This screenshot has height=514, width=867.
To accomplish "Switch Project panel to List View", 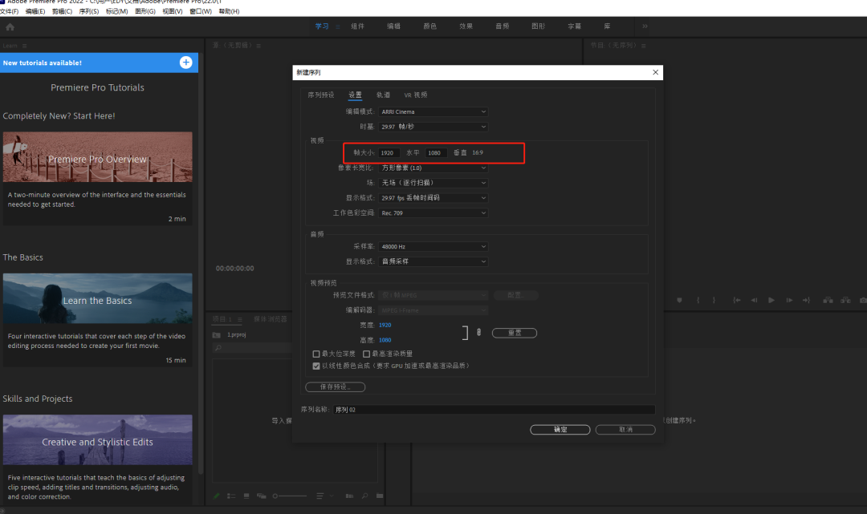I will tap(231, 496).
